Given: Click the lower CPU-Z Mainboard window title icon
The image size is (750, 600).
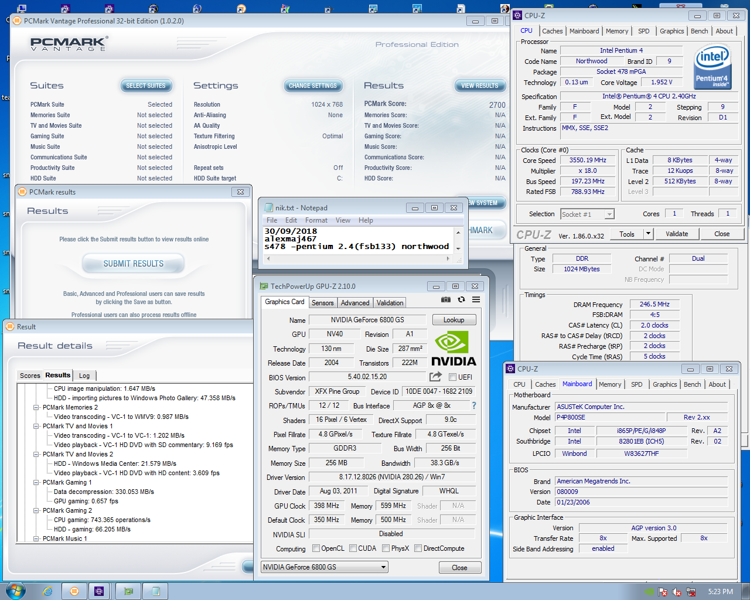Looking at the screenshot, I should click(510, 369).
